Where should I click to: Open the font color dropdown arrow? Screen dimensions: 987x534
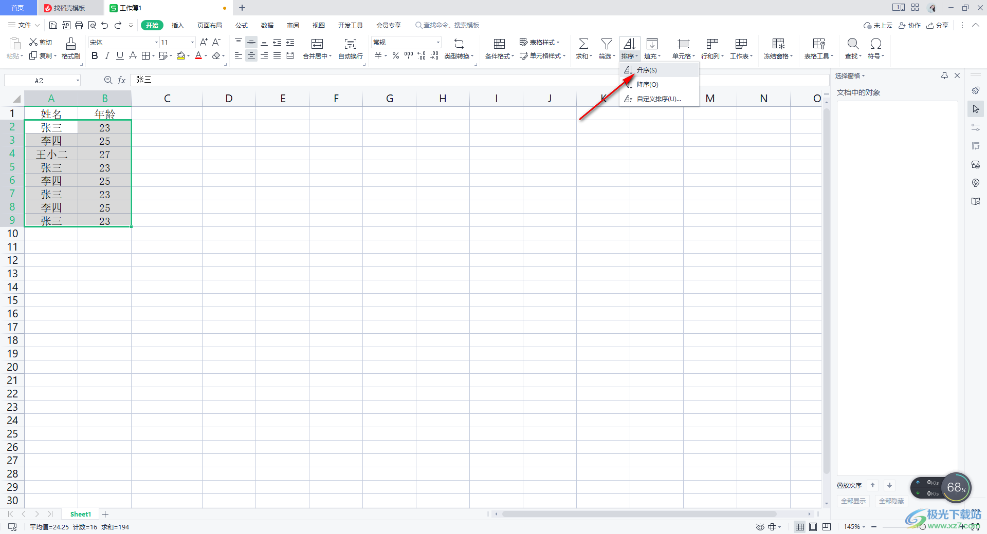(206, 55)
